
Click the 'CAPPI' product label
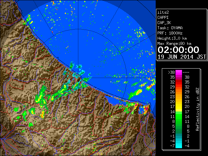pyautogui.click(x=163, y=18)
